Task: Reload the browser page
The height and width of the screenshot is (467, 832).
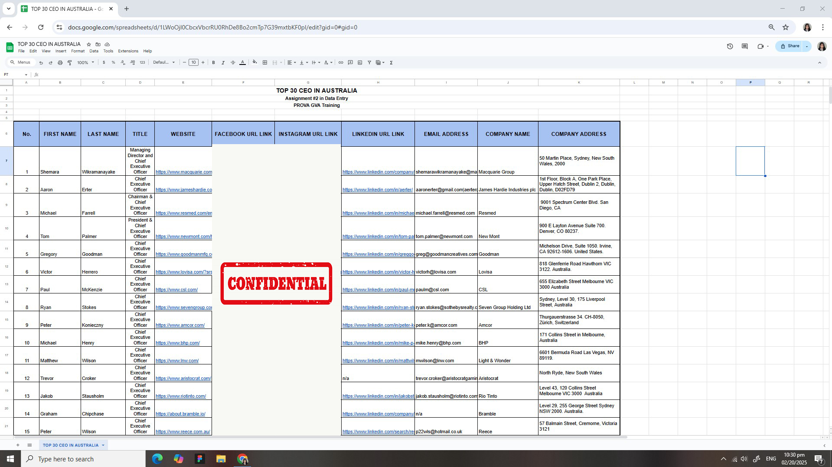Action: click(41, 27)
